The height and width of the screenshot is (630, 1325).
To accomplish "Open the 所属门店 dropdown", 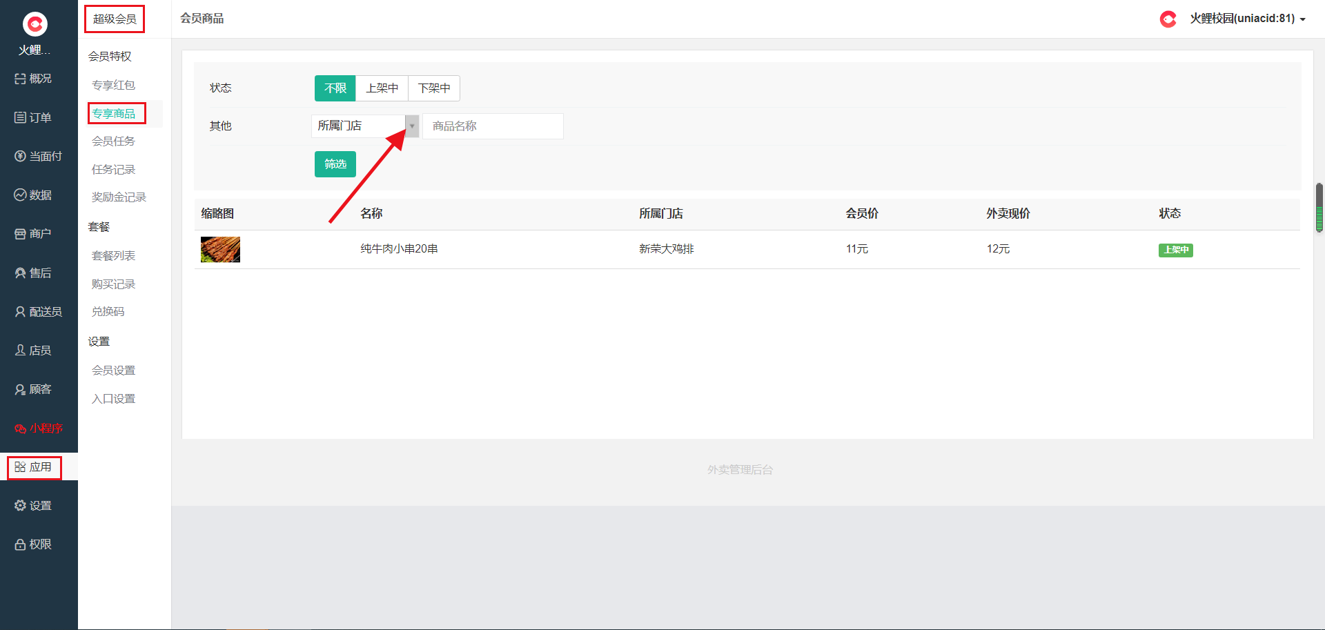I will 365,126.
